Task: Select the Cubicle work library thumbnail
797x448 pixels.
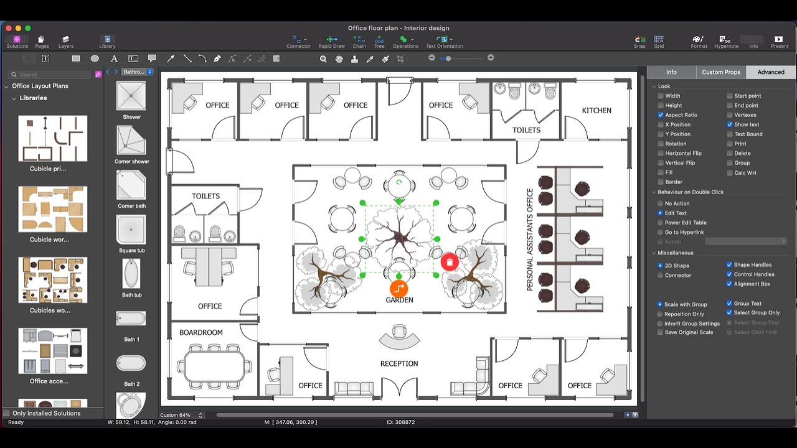Action: click(x=52, y=209)
